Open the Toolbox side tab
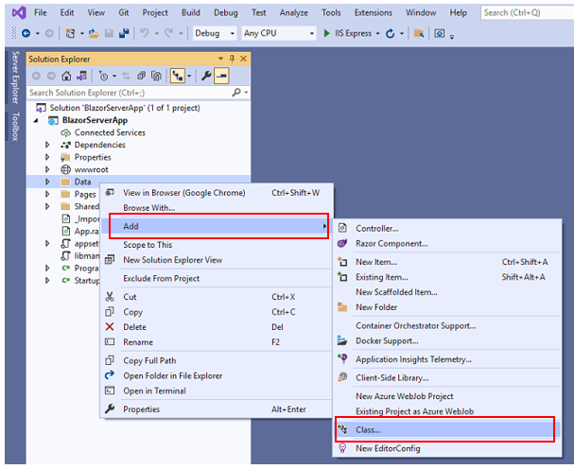574x469 pixels. pos(15,127)
